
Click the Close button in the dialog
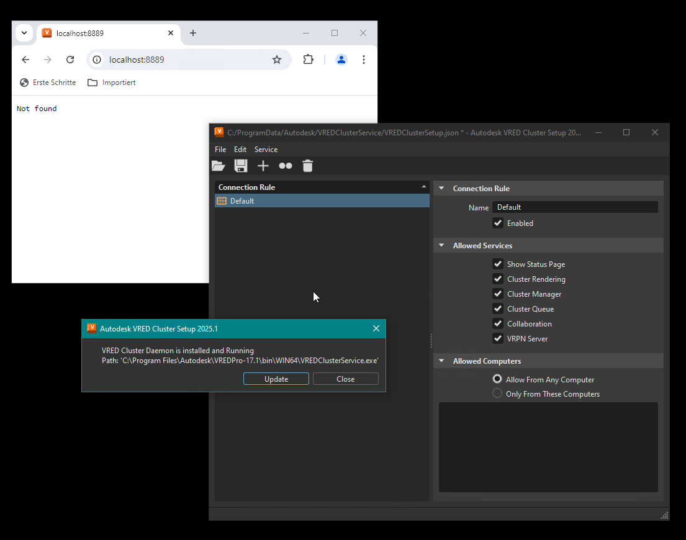tap(346, 379)
